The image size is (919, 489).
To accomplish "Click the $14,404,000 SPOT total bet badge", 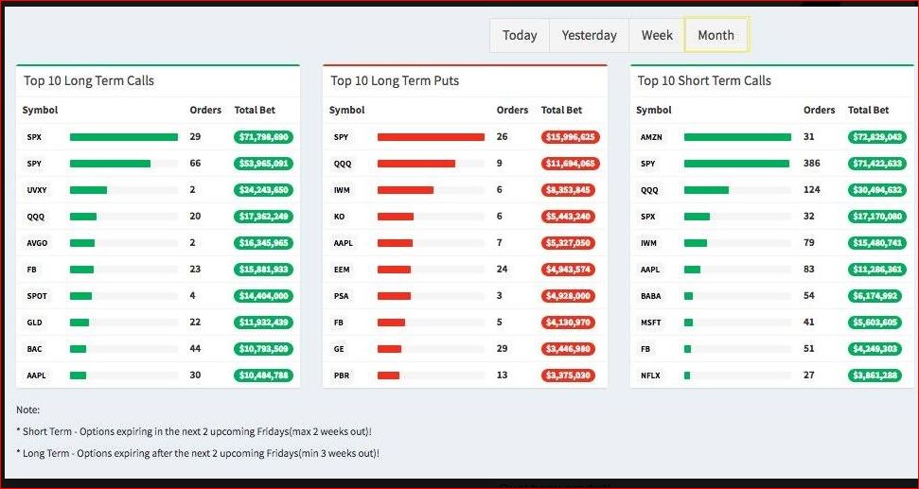I will [x=264, y=296].
